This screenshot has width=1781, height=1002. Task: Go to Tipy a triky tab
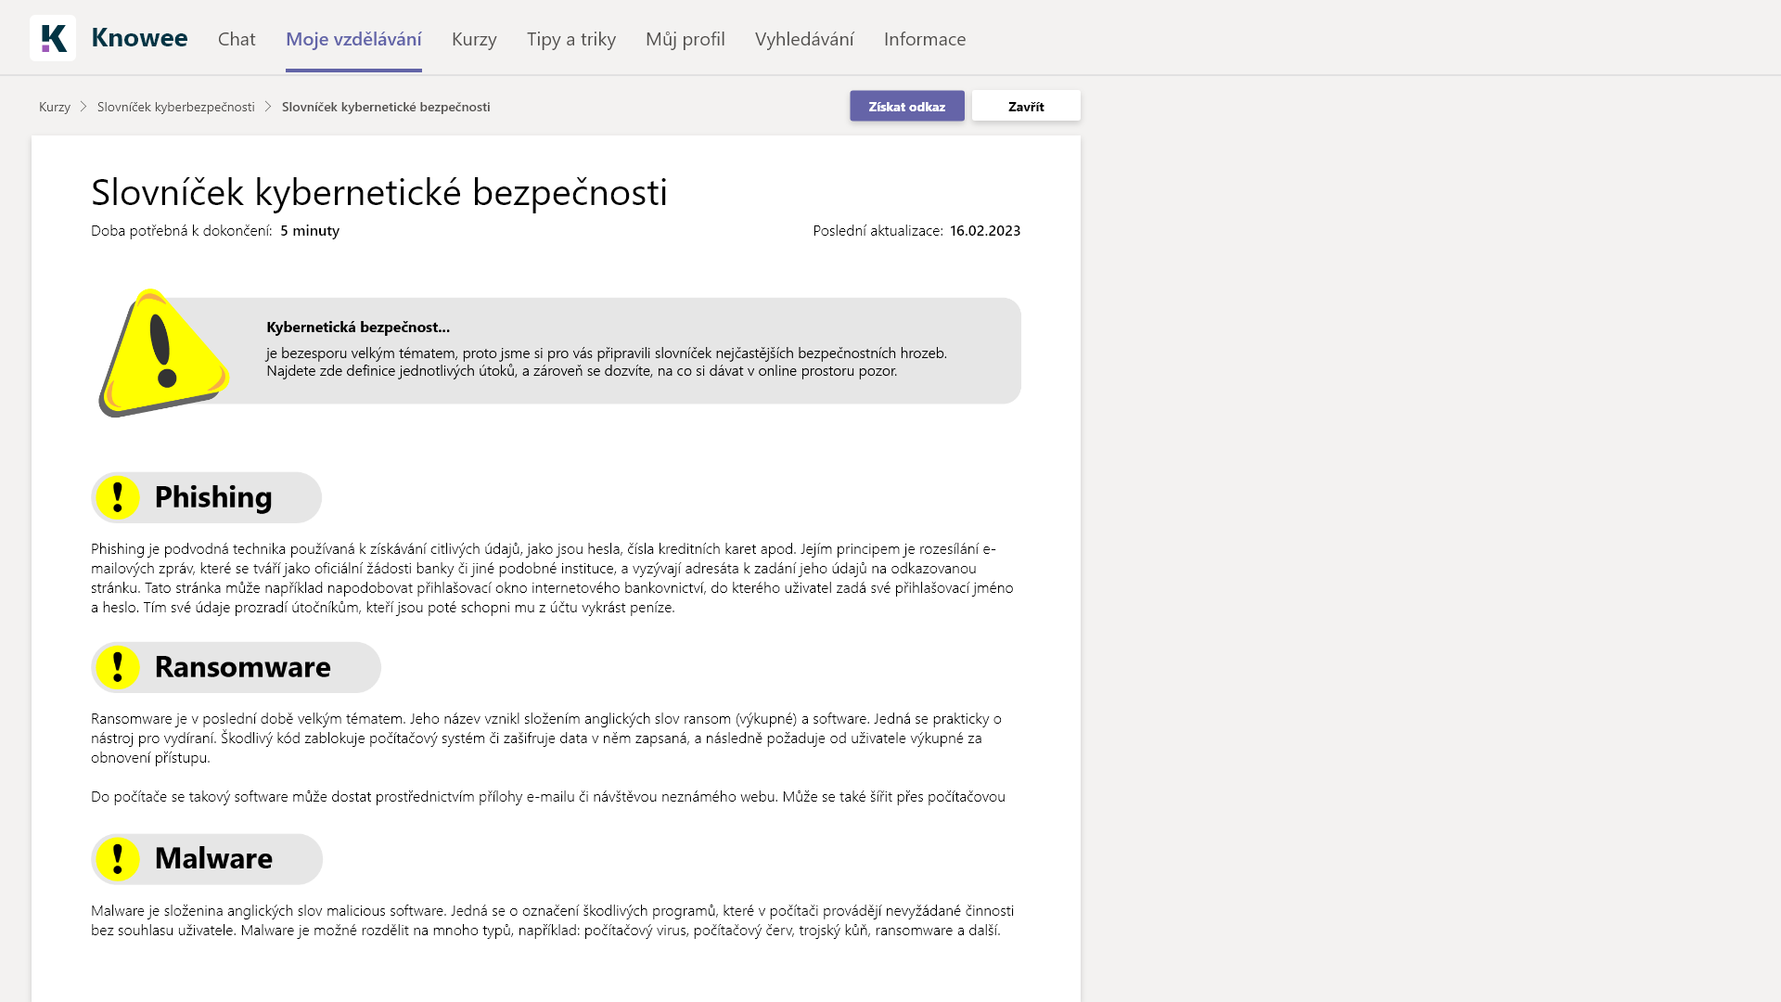click(571, 39)
